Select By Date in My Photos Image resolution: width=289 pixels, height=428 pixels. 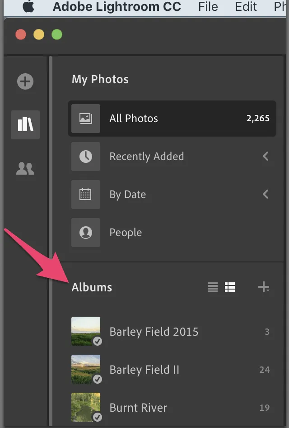[172, 195]
